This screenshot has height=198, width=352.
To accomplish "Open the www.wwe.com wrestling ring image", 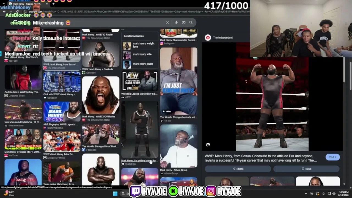I will pos(23,110).
